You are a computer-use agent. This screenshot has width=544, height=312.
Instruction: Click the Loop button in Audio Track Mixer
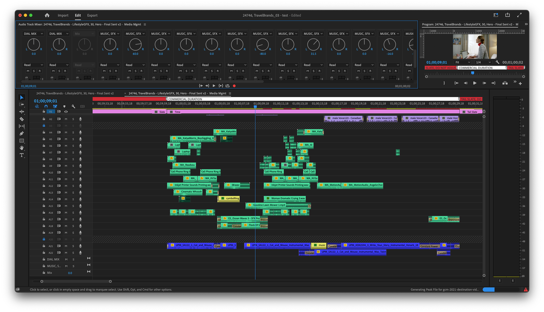[228, 86]
